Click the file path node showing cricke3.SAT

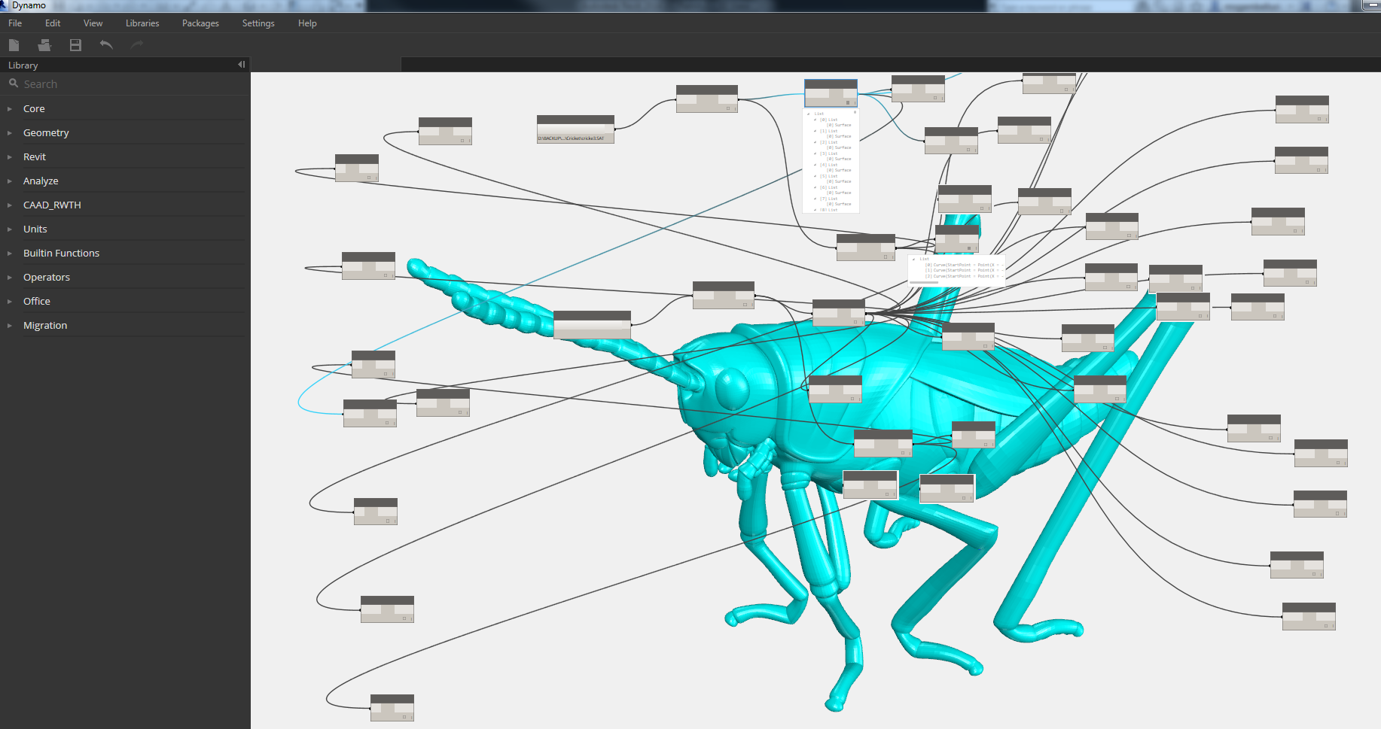[575, 129]
